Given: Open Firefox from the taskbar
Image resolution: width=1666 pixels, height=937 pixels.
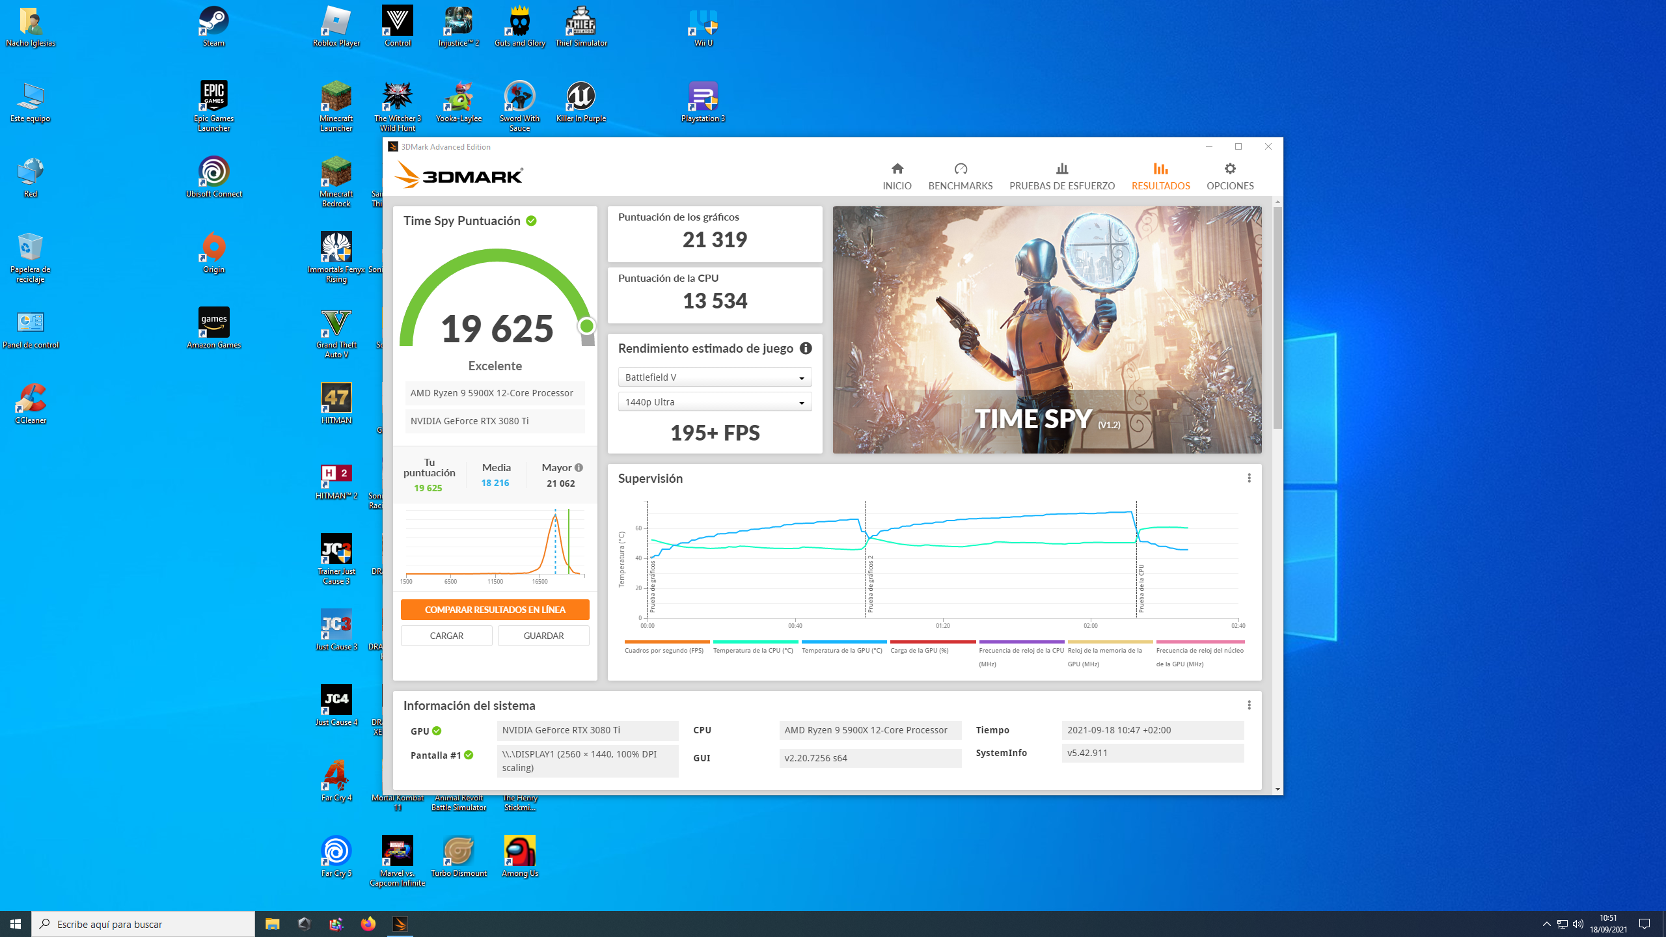Looking at the screenshot, I should coord(368,924).
